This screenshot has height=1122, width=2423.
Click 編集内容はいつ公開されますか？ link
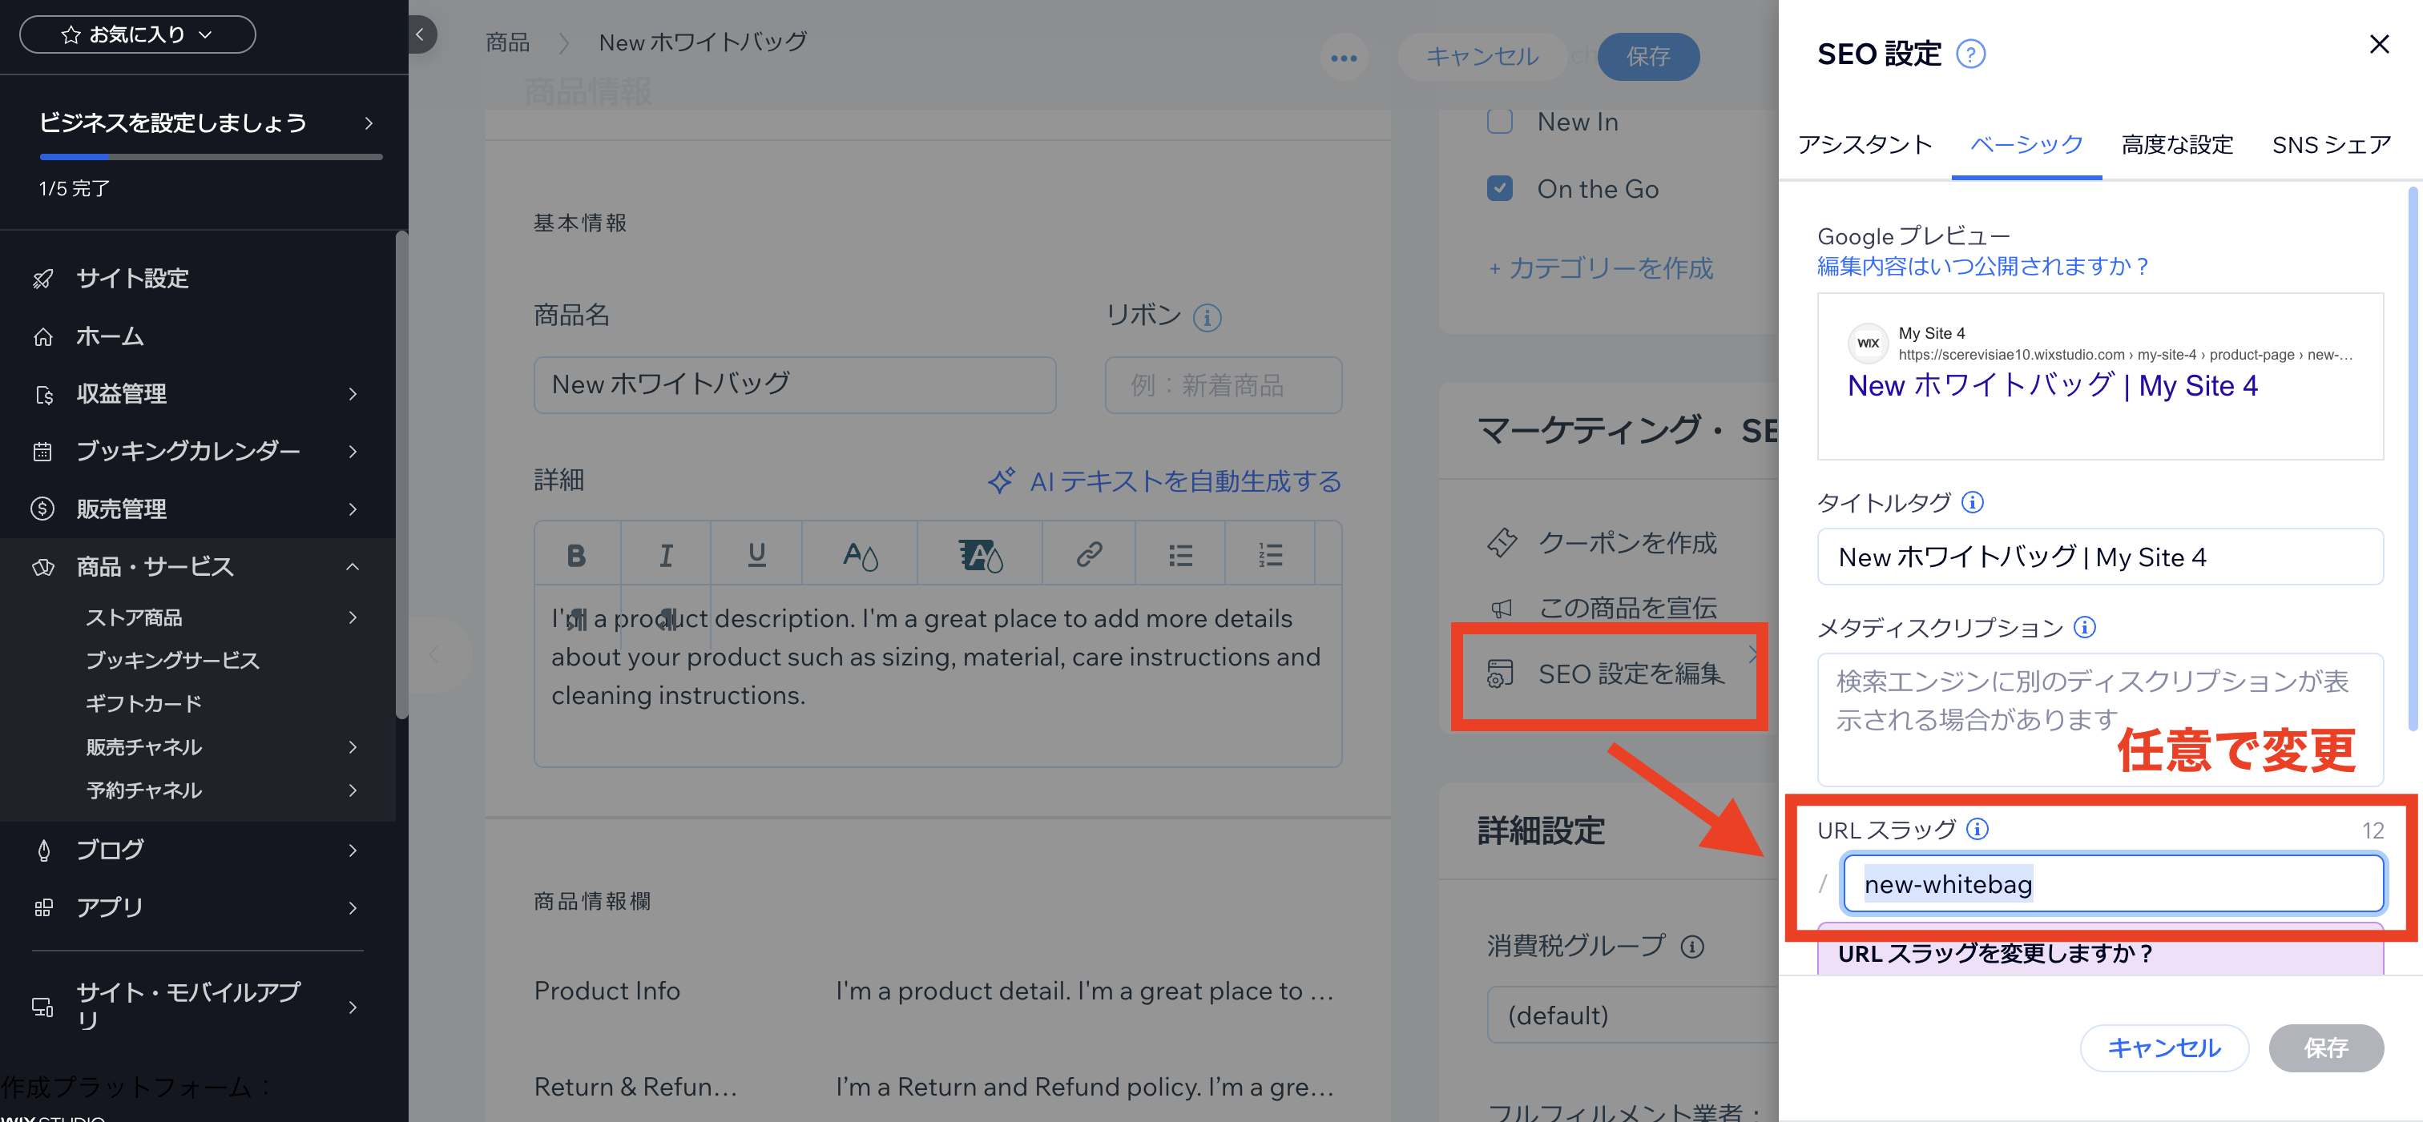pos(1983,266)
